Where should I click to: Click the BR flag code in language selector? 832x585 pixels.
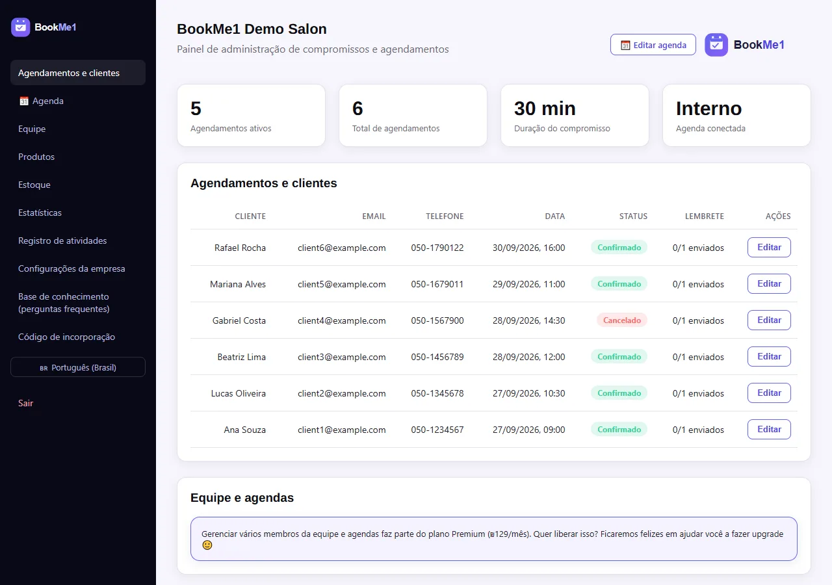(x=44, y=368)
